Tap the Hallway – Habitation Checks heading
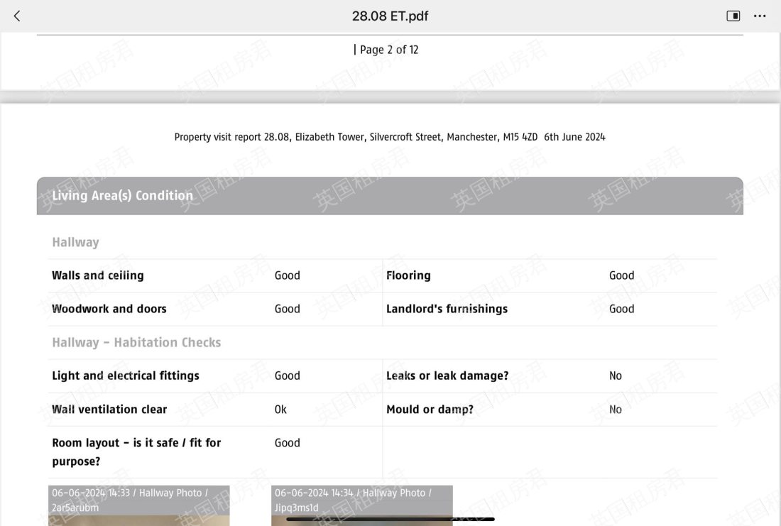 (136, 342)
